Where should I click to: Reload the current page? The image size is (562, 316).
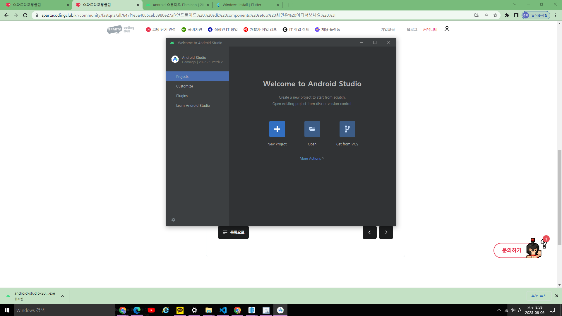(25, 15)
